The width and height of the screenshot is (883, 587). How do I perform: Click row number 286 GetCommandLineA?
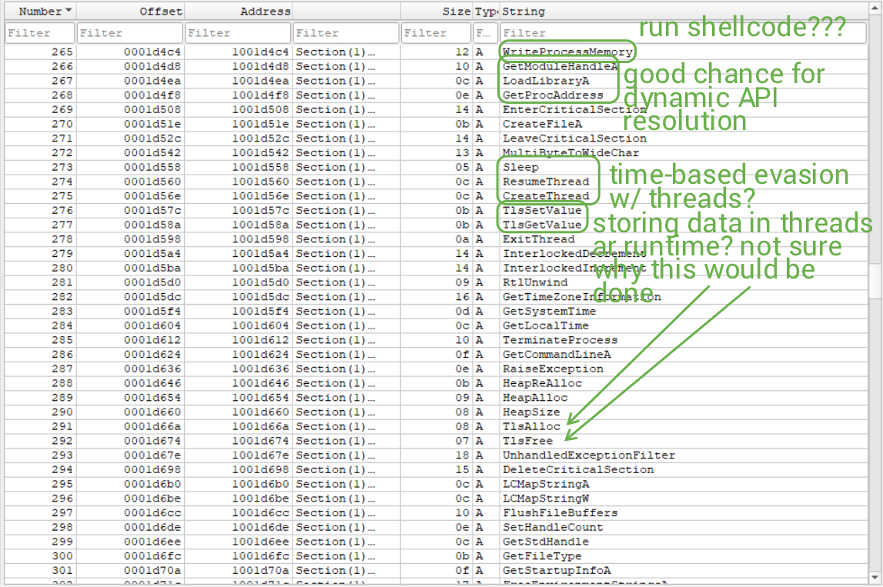point(556,355)
